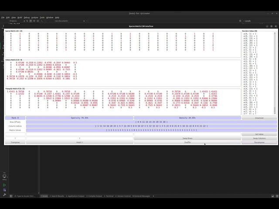279x209 pixels.
Task: Run the project with the green play icon
Action: click(x=4, y=185)
